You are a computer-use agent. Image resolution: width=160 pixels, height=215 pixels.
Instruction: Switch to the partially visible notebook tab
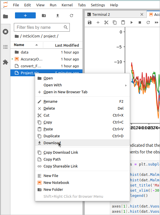click(x=153, y=14)
